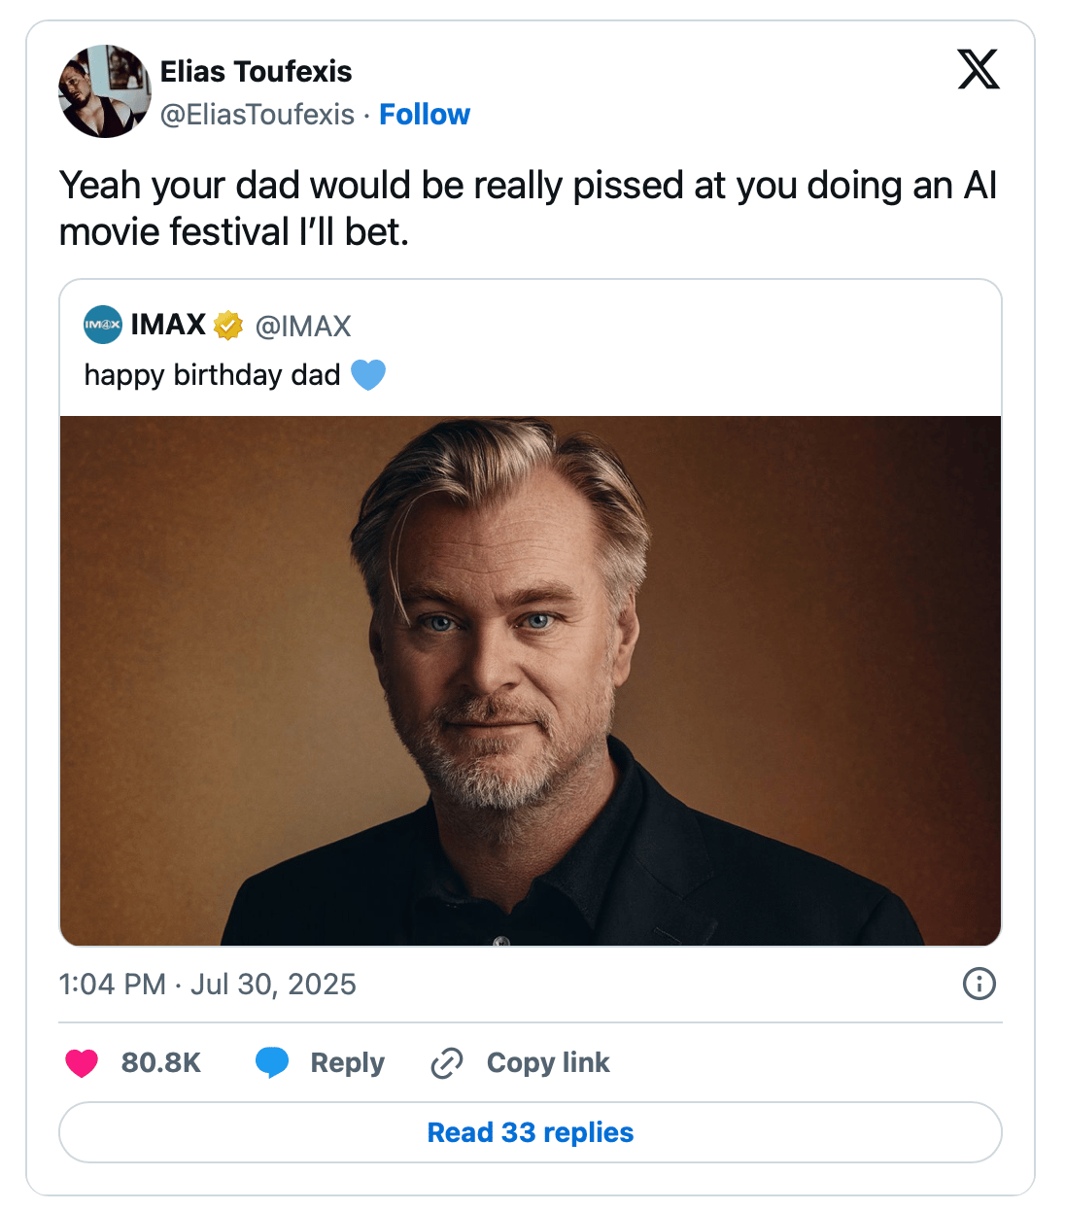Click the IMAX display name
This screenshot has width=1065, height=1211.
click(x=168, y=325)
